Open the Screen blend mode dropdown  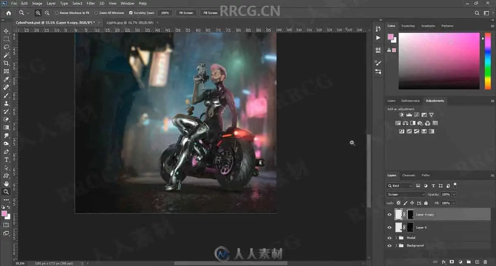[405, 194]
